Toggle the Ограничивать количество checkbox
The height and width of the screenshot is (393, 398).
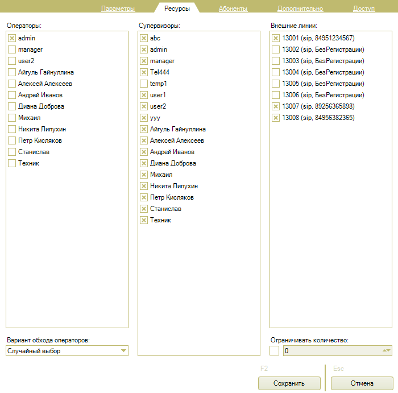pos(275,351)
